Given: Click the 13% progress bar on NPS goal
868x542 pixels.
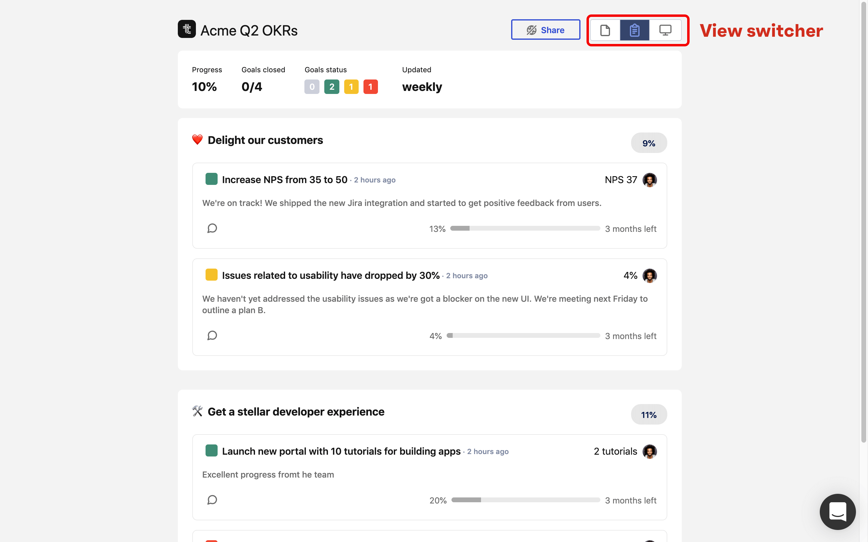Looking at the screenshot, I should (x=525, y=228).
